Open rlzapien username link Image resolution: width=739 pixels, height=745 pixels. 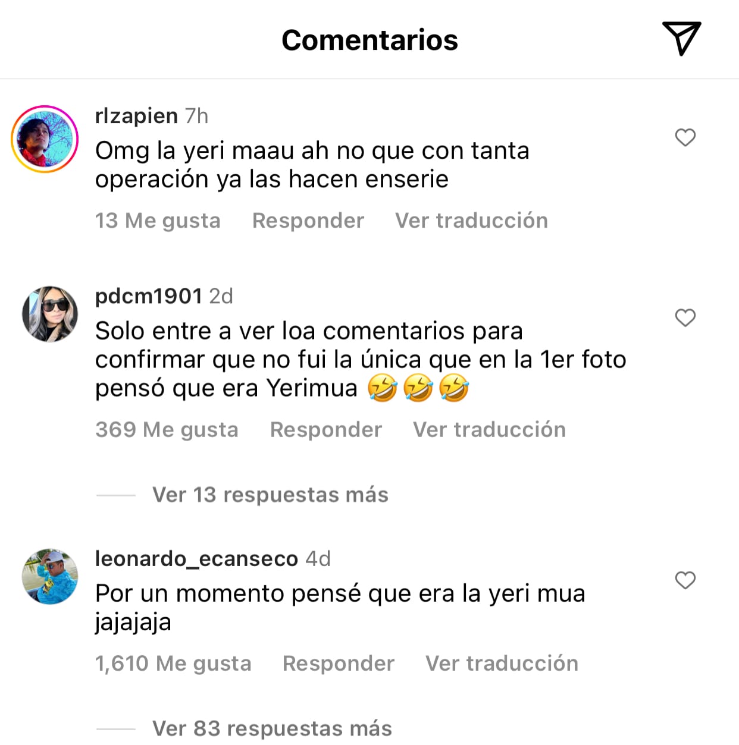tap(136, 115)
